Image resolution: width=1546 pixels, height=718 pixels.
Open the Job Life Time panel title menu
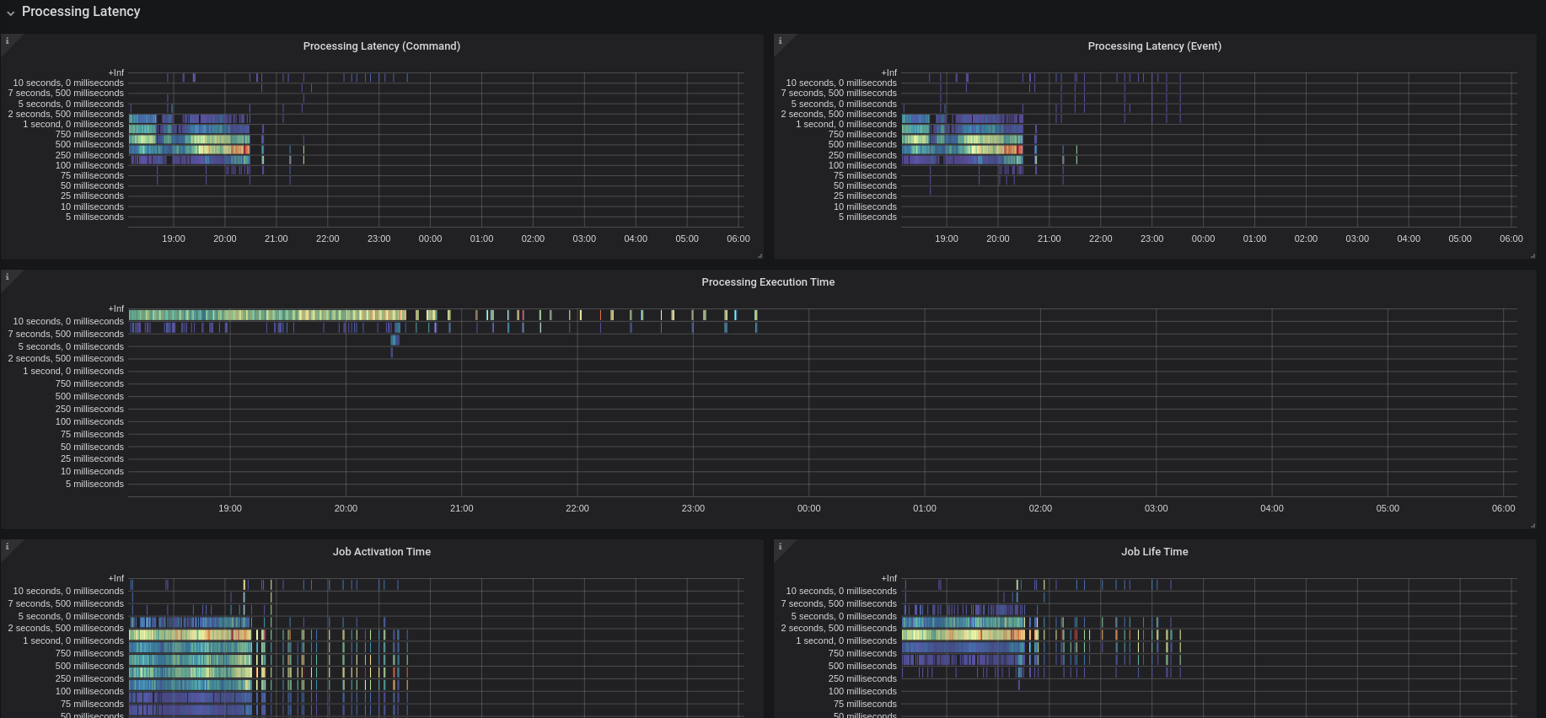(1154, 552)
